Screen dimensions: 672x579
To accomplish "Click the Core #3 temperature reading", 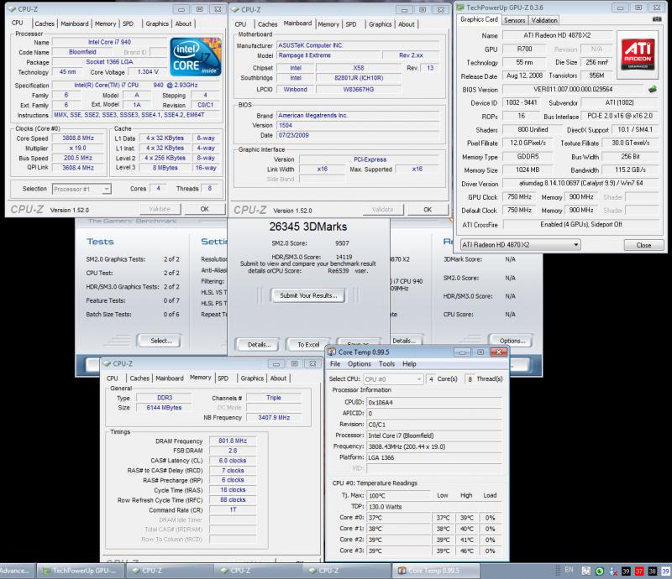I will (399, 550).
